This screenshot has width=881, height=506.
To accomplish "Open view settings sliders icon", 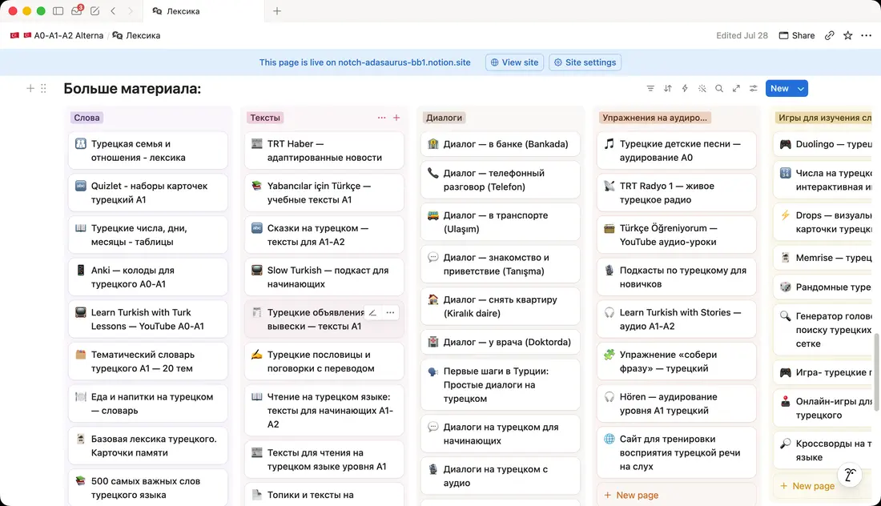I will pyautogui.click(x=754, y=88).
